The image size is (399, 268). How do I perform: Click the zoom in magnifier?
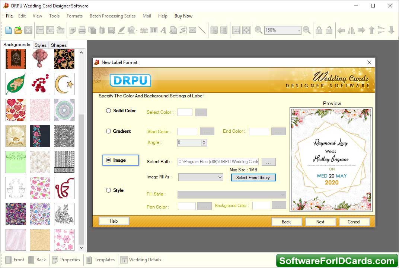259,30
